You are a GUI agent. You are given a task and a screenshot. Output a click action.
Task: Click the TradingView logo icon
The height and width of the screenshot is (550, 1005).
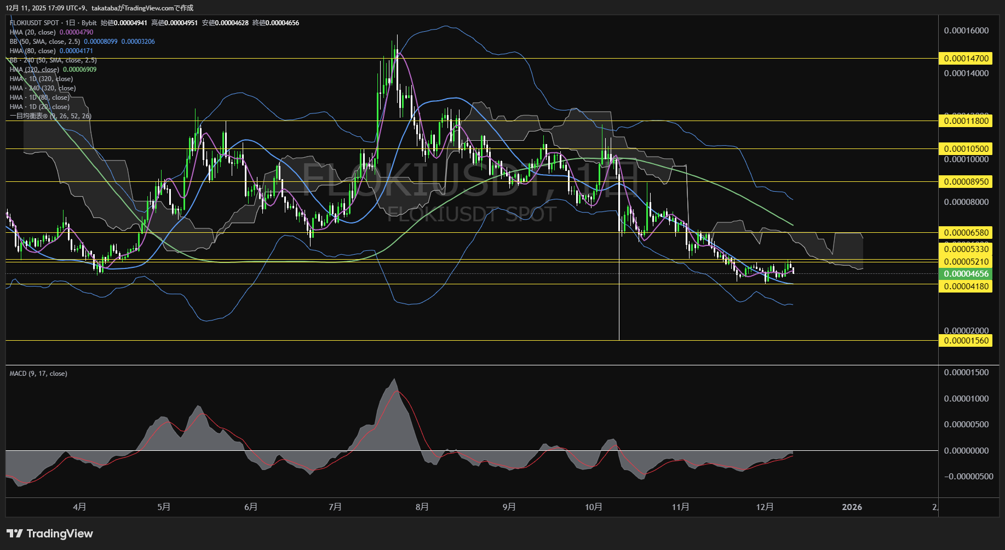[15, 534]
